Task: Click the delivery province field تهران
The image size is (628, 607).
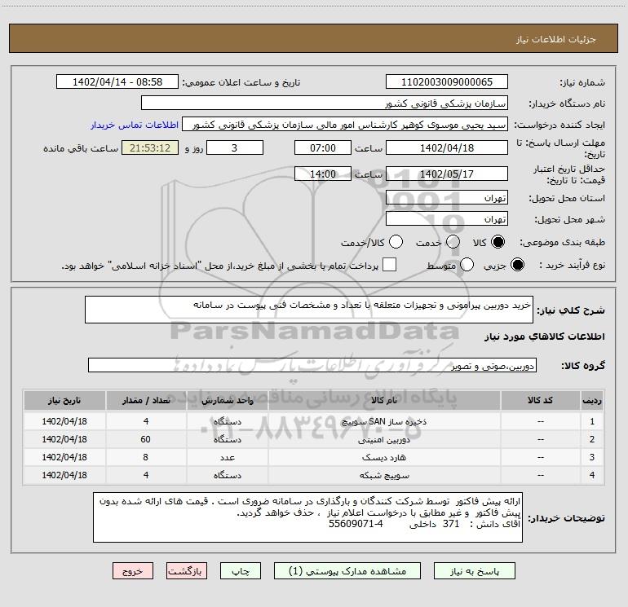Action: click(447, 198)
